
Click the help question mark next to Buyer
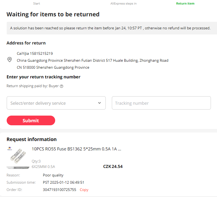pyautogui.click(x=62, y=86)
